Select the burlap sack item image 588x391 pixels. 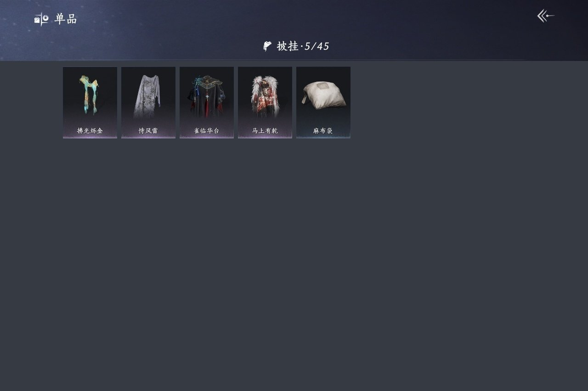[x=323, y=95]
